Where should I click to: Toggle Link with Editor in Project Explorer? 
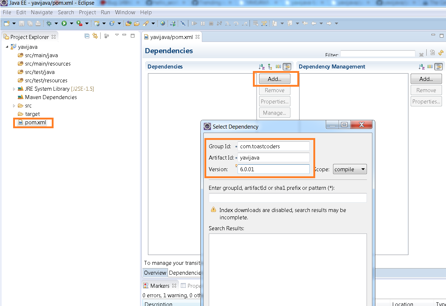click(x=95, y=36)
